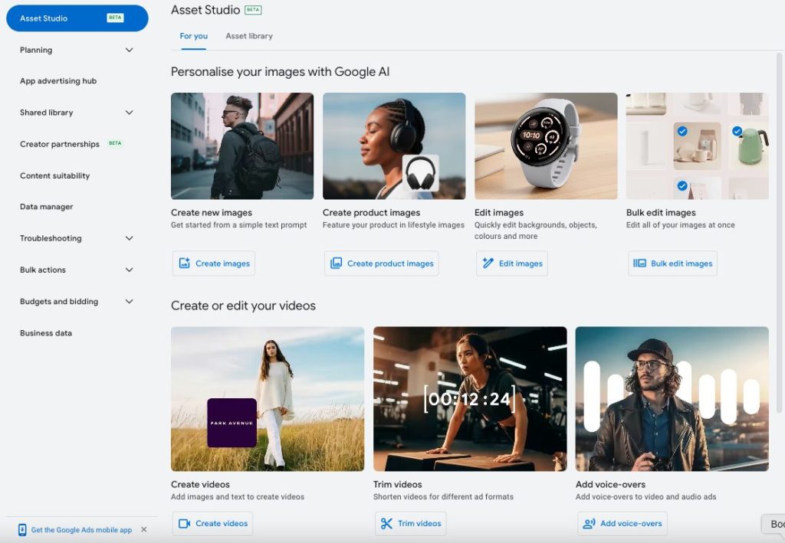This screenshot has width=785, height=543.
Task: Click the BETA badge in Asset Studio sidebar item
Action: (115, 18)
